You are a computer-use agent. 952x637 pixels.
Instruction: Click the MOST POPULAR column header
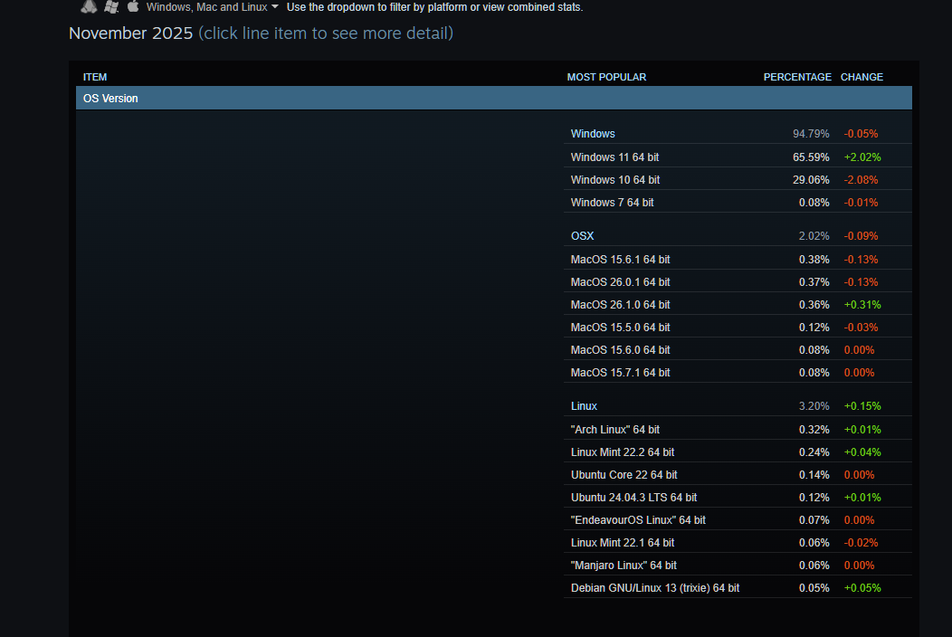[x=606, y=77]
